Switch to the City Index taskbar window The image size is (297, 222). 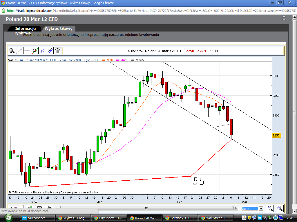pyautogui.click(x=108, y=218)
